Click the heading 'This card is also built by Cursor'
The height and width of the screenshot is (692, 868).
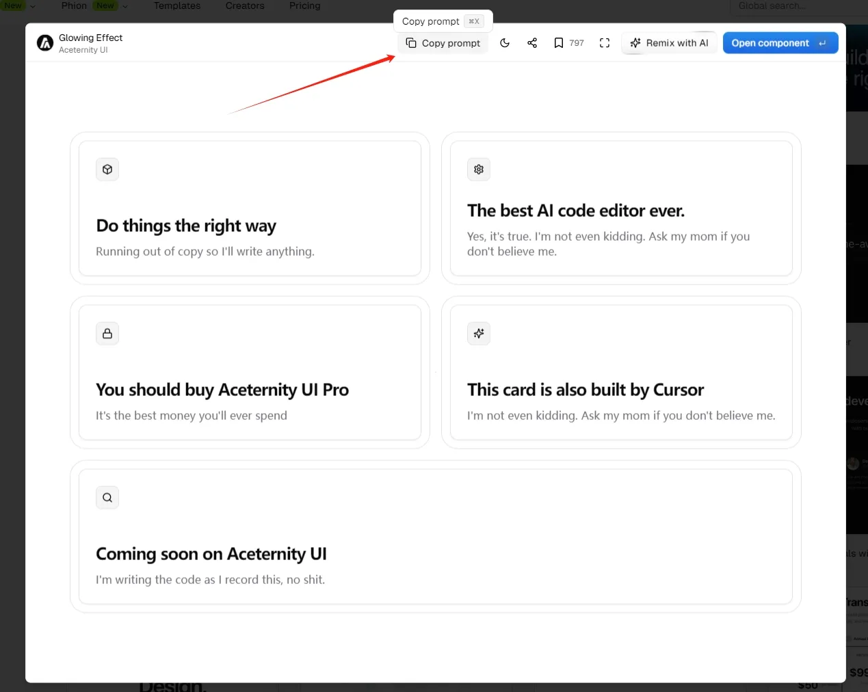pyautogui.click(x=586, y=390)
